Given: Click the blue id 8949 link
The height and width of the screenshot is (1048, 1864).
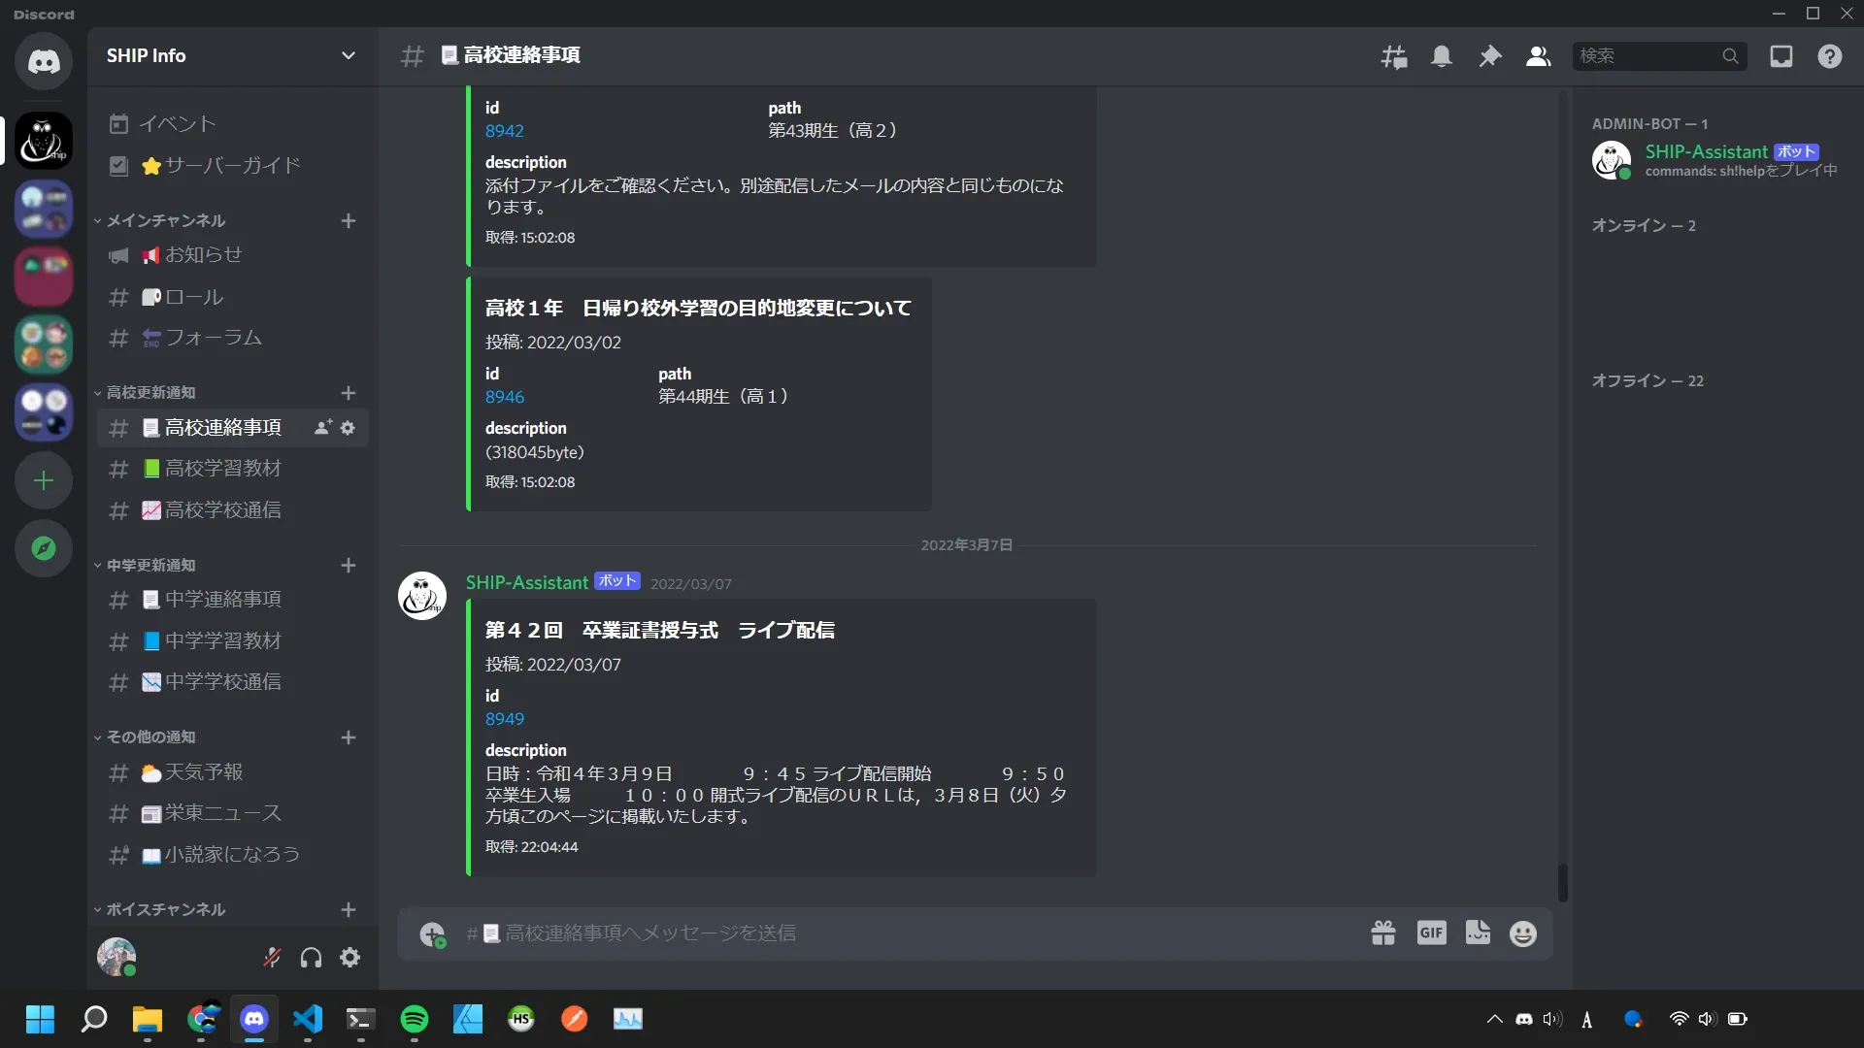Looking at the screenshot, I should tap(504, 718).
